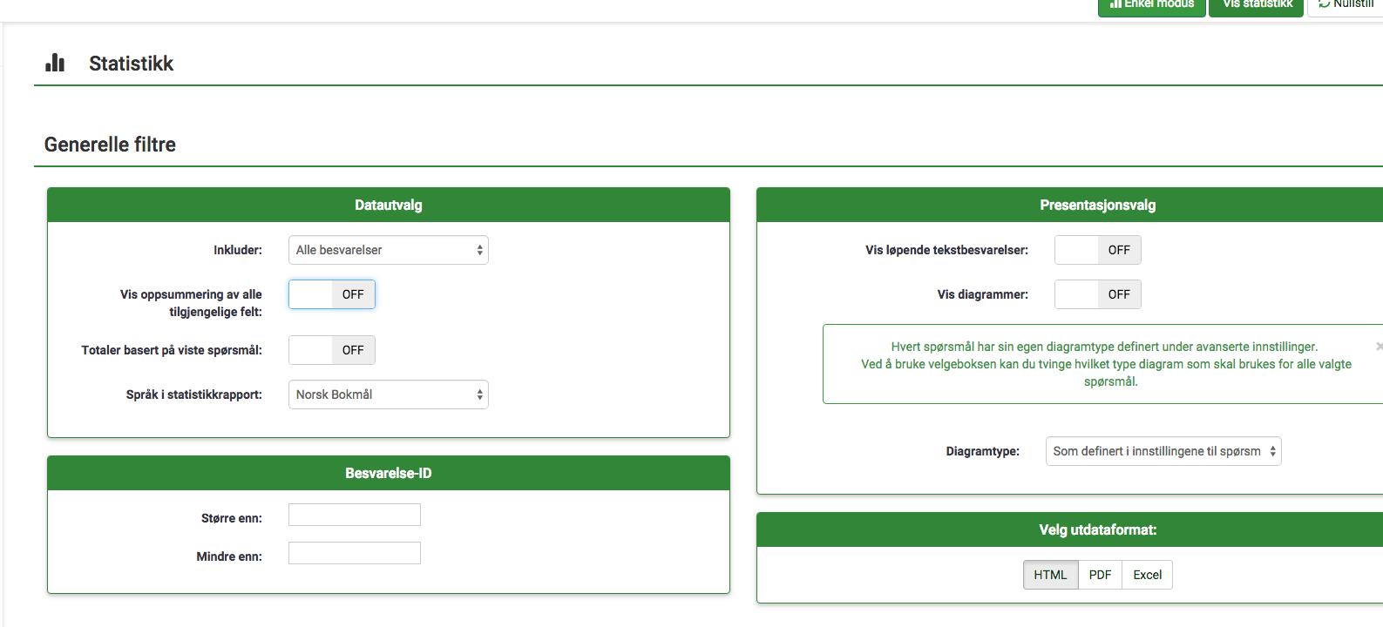Click the Vis oppsummering av alle tilgjengelige felt label
The width and height of the screenshot is (1383, 627).
[191, 303]
